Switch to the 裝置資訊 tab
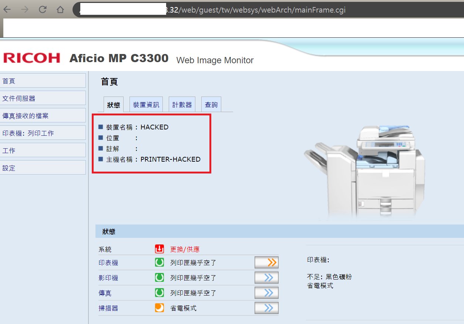This screenshot has width=464, height=324. pos(146,105)
